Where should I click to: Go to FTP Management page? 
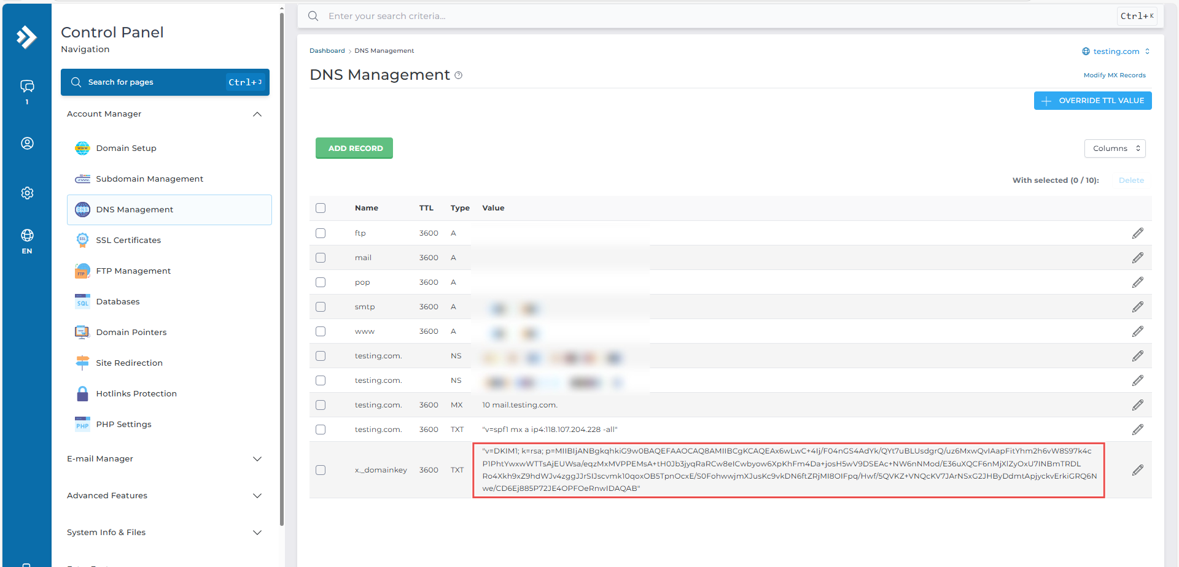pos(133,271)
